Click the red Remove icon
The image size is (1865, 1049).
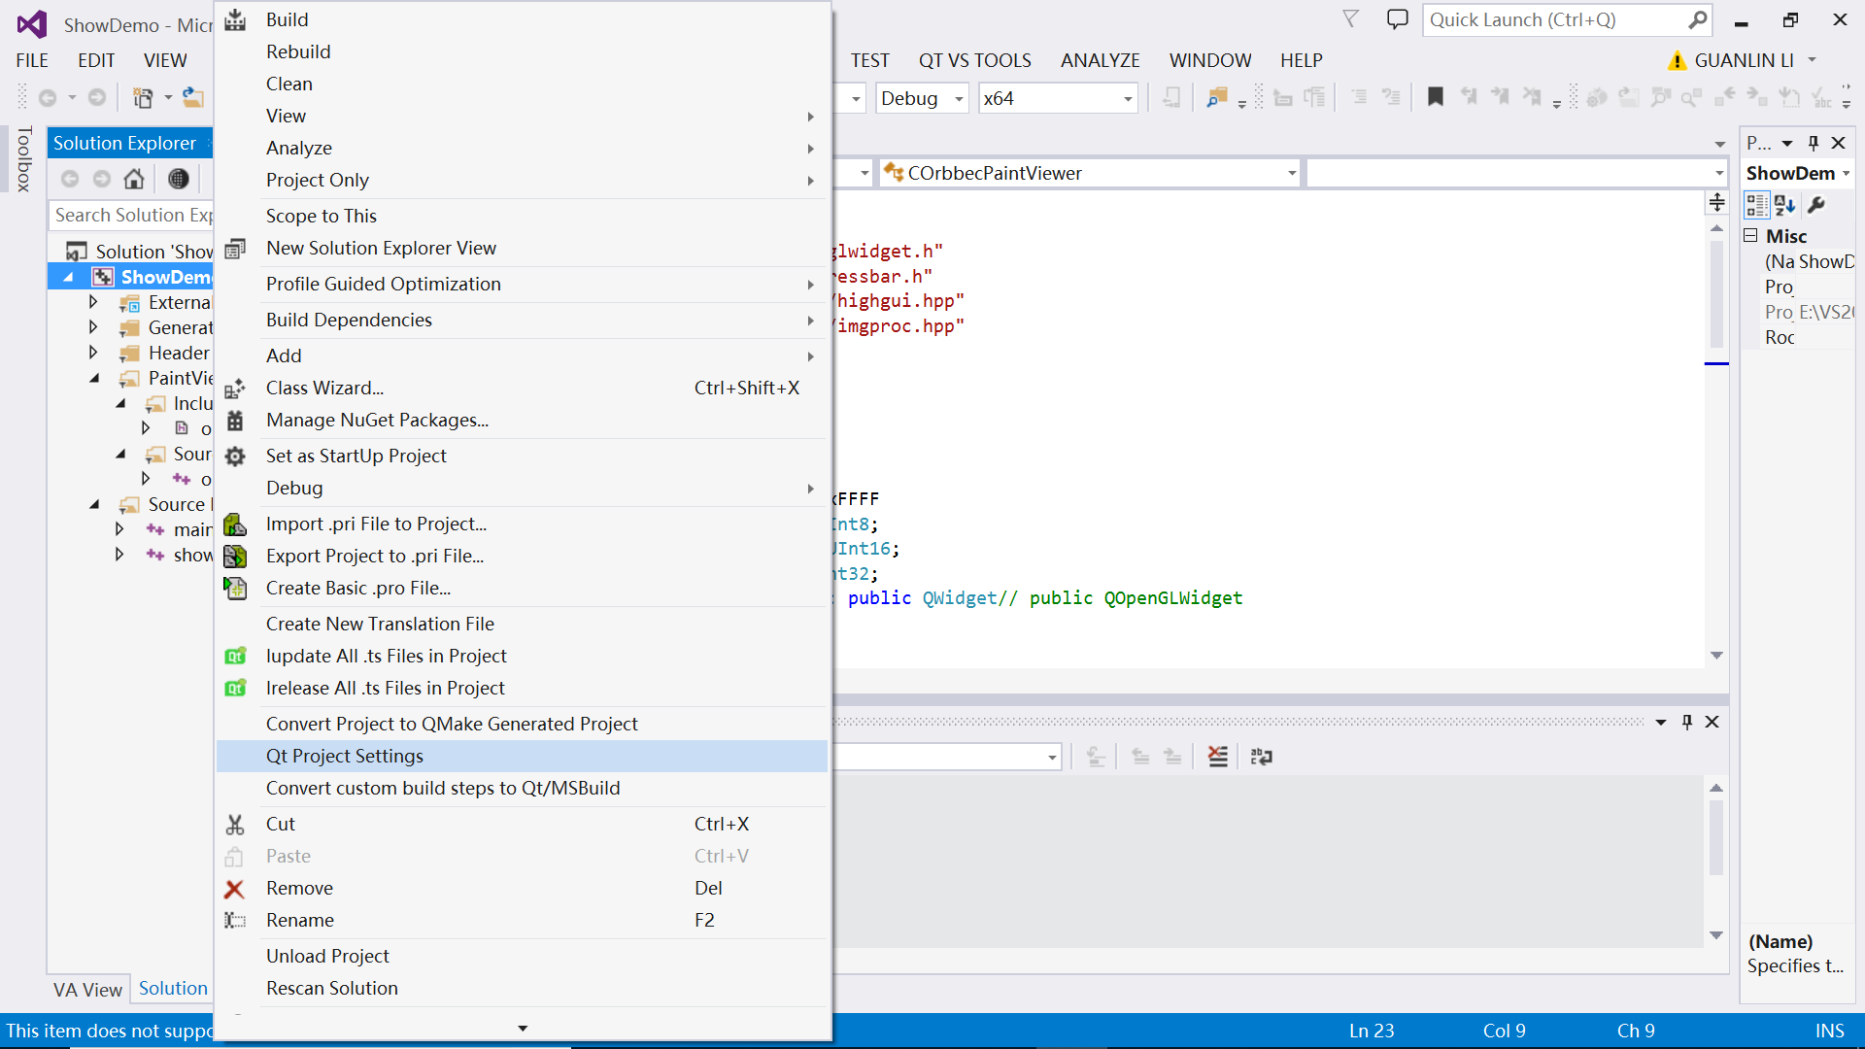coord(235,889)
